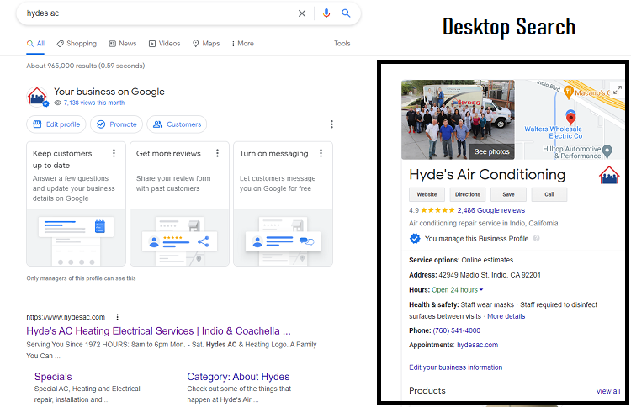Open hydesac.com appointments link
Viewport: 631px width, 407px height.
tap(478, 345)
